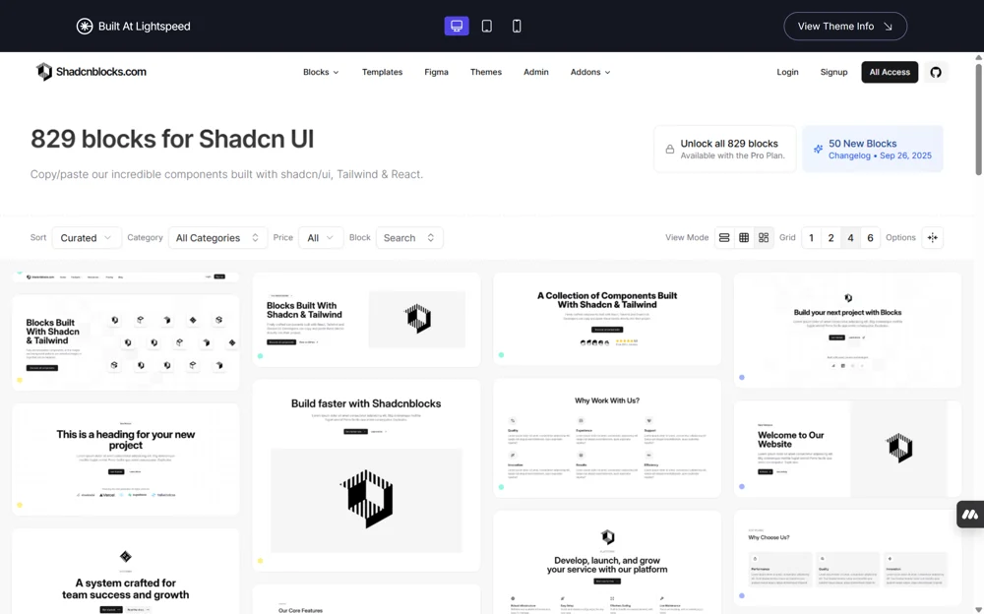The height and width of the screenshot is (614, 984).
Task: Open 'Build faster with Shadcnblocks' block thumbnail
Action: (x=366, y=475)
